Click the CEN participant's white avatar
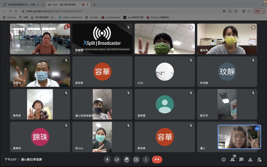This screenshot has height=167, width=267. [165, 71]
